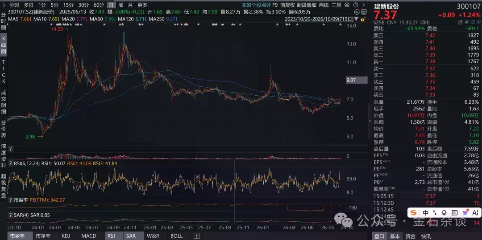Open the IME Ai assistant
Image resolution: width=482 pixels, height=240 pixels.
pos(475,212)
